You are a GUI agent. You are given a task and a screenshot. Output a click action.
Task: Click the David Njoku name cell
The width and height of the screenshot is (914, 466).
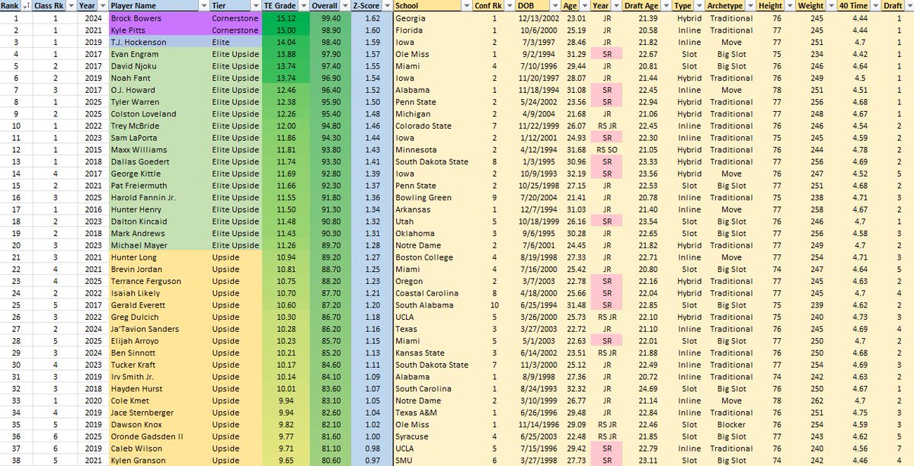(158, 66)
